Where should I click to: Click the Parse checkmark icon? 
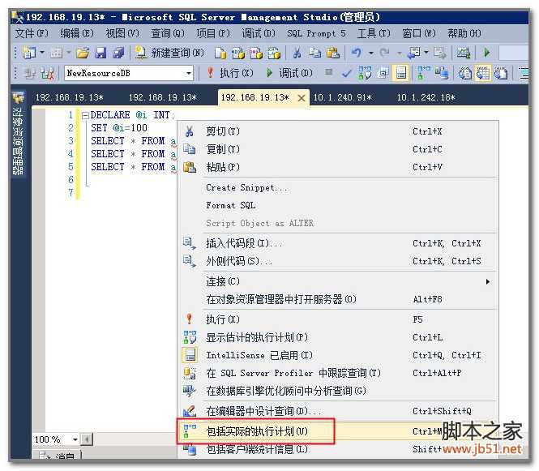(x=347, y=73)
